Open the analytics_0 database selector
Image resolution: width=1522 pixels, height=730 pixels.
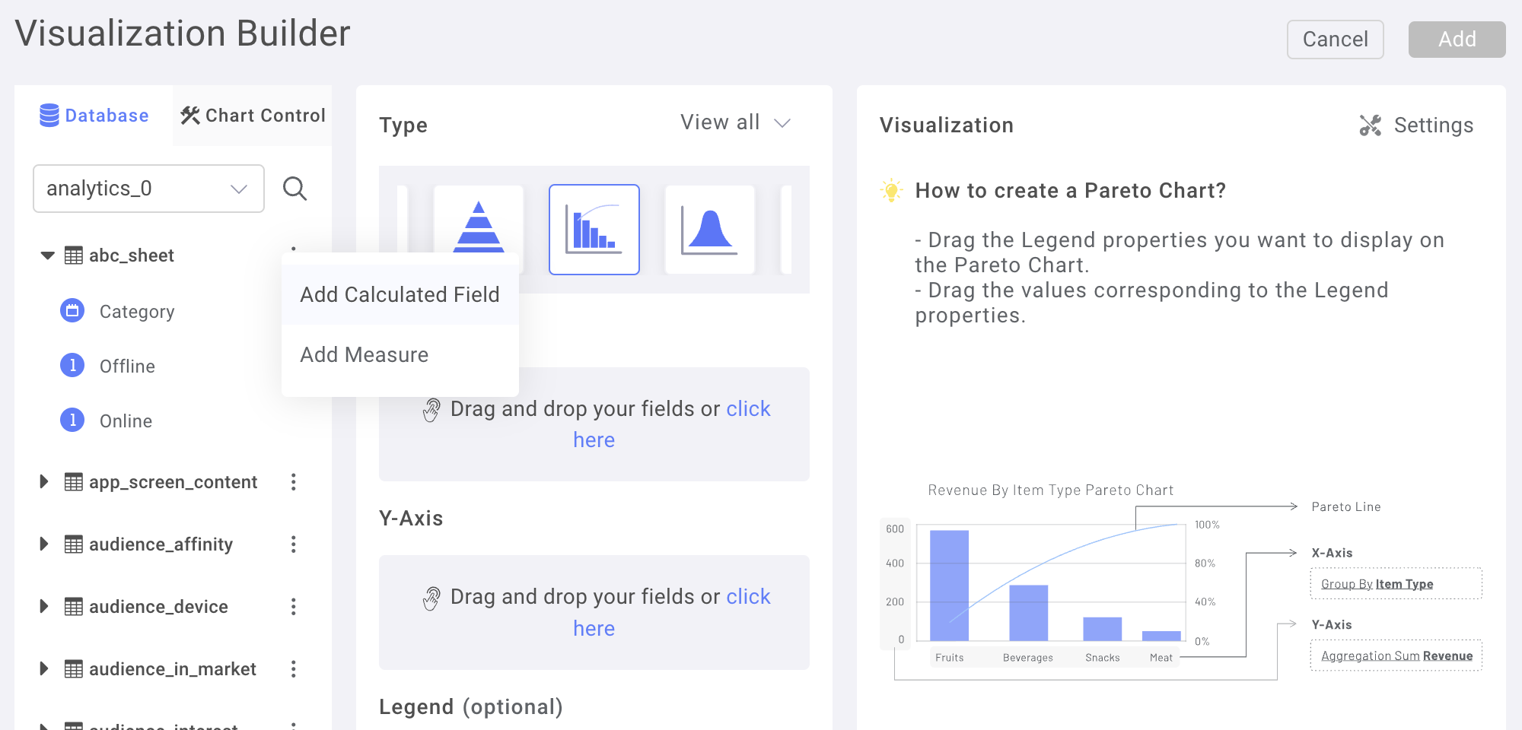click(x=148, y=189)
